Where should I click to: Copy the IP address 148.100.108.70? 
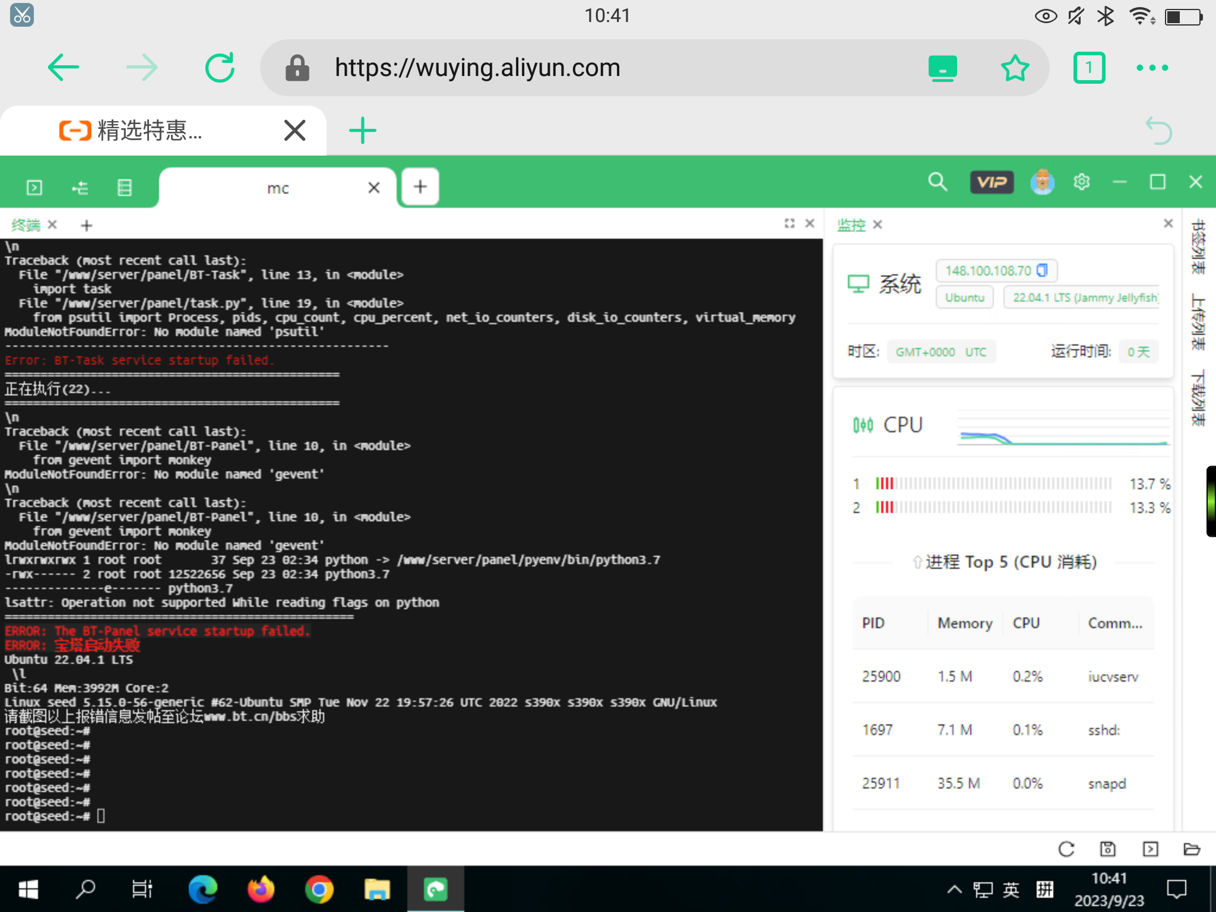tap(1042, 271)
